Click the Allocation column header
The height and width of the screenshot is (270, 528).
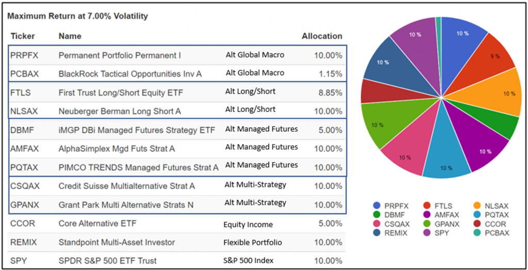coord(322,36)
